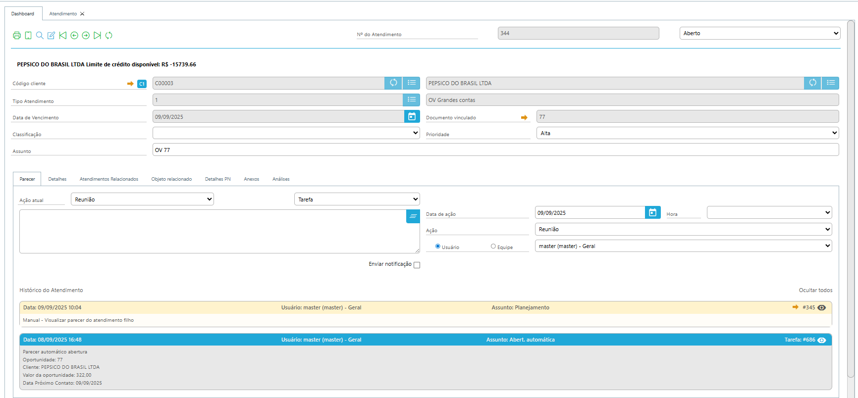858x398 pixels.
Task: Click the blue C1 badge icon
Action: coord(142,84)
